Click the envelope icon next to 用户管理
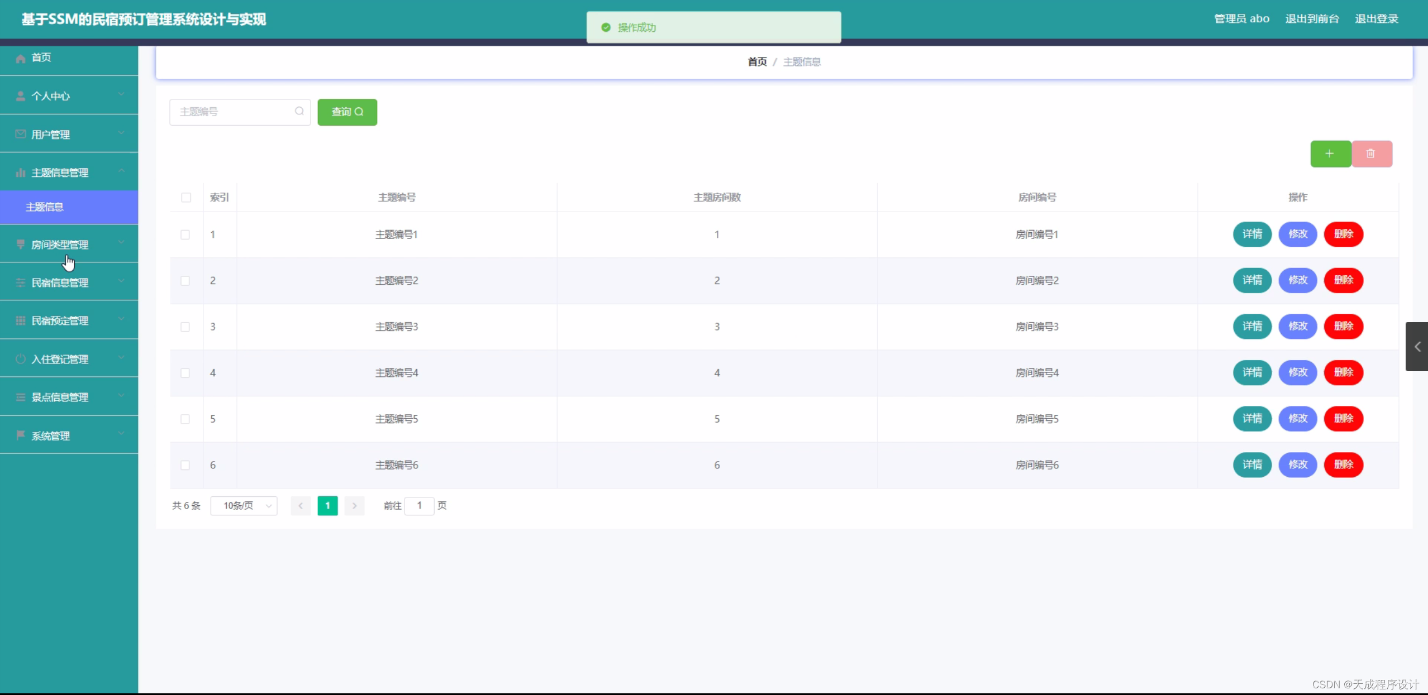Image resolution: width=1428 pixels, height=695 pixels. click(x=20, y=133)
